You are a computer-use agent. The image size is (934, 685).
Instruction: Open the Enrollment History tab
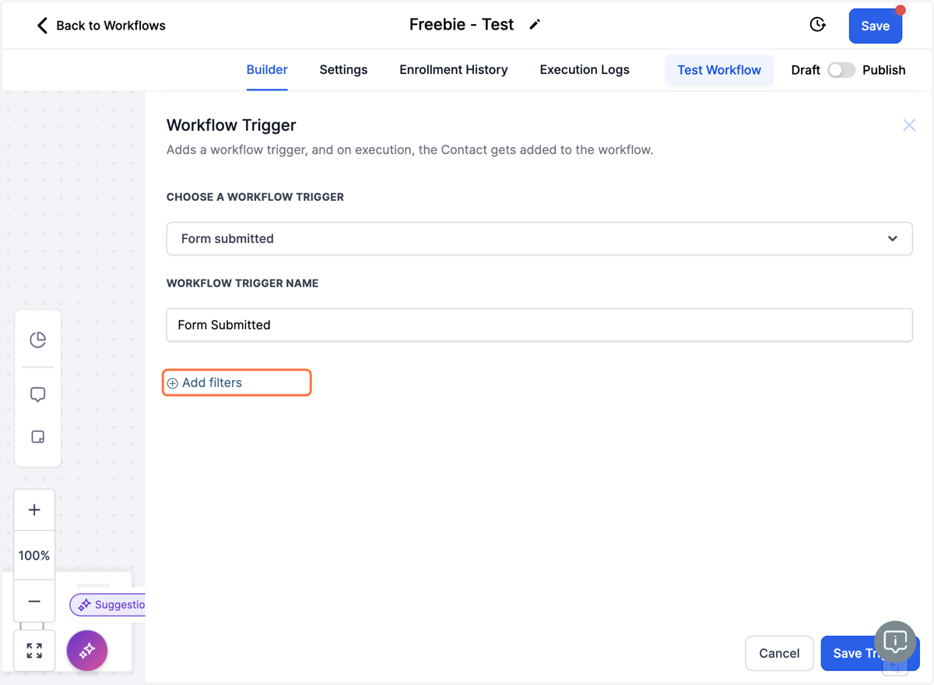454,69
